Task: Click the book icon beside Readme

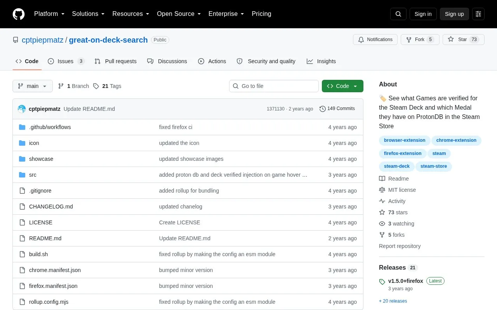Action: (x=382, y=179)
